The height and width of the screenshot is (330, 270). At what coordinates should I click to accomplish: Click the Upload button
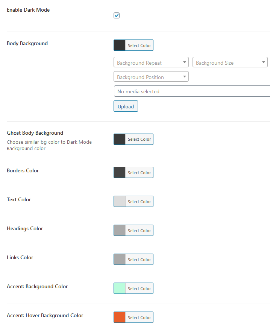pyautogui.click(x=126, y=106)
